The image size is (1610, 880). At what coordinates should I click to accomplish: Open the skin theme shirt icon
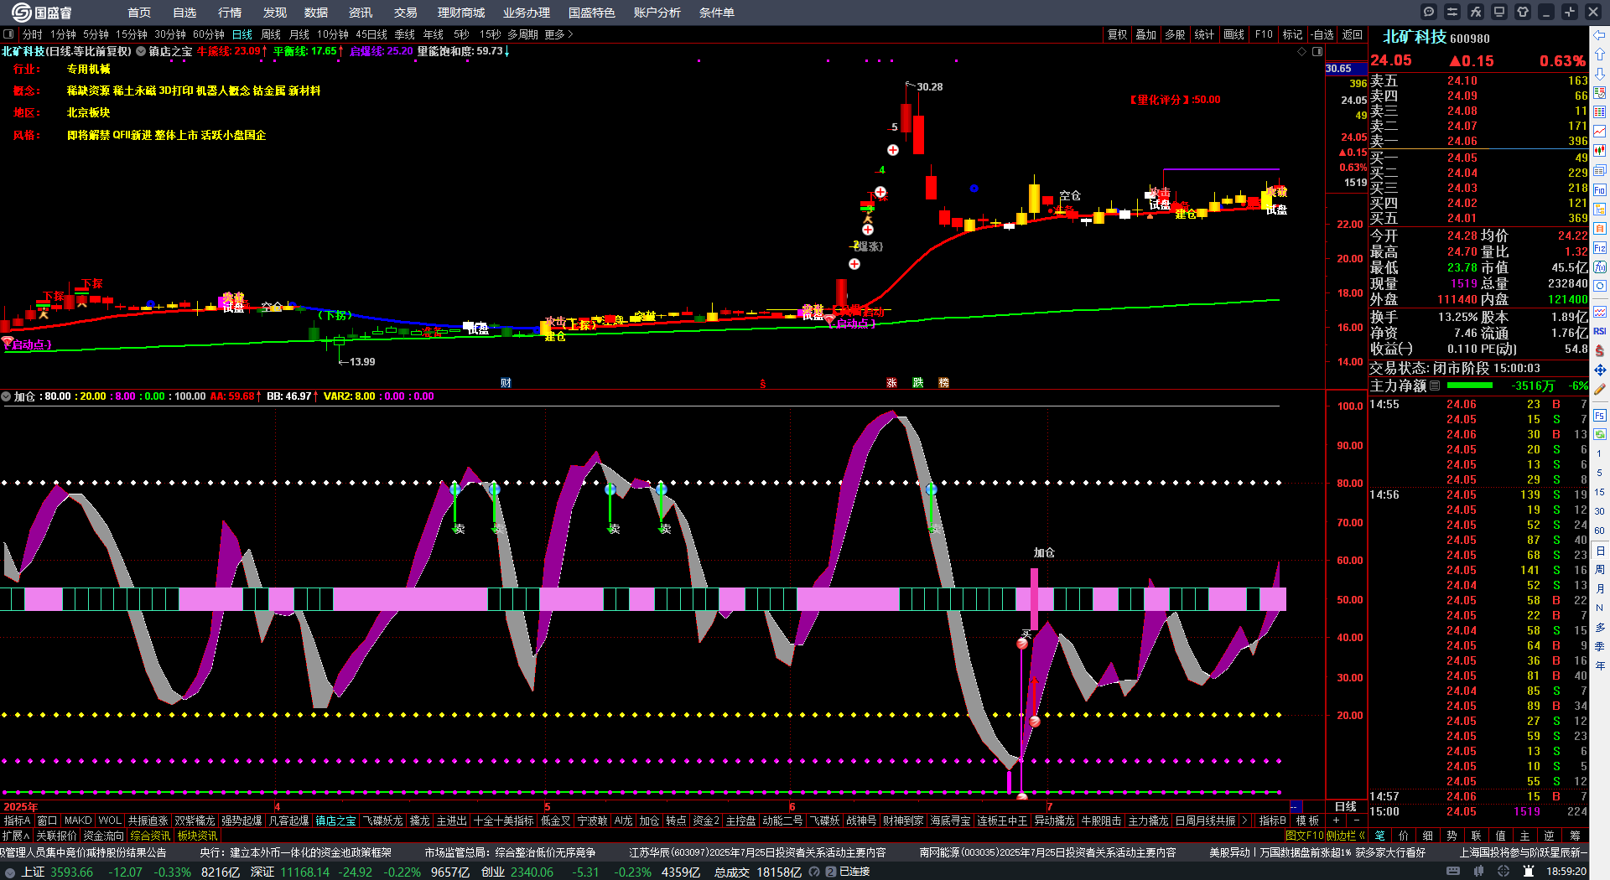pos(1523,12)
